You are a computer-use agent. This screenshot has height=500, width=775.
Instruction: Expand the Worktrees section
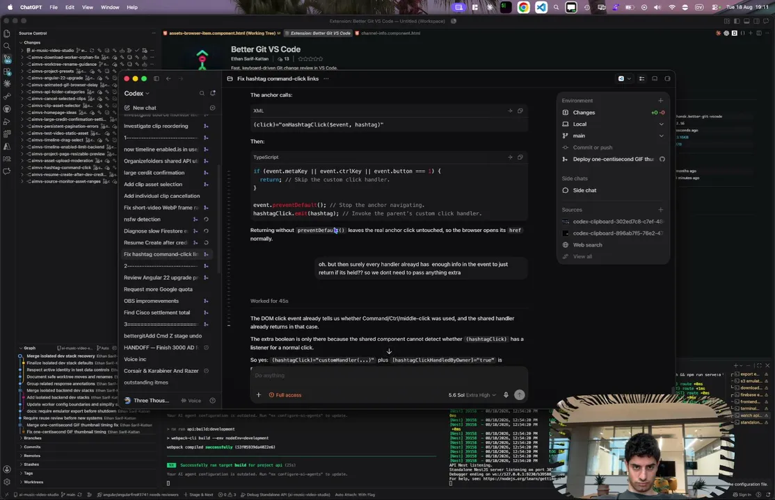31,482
